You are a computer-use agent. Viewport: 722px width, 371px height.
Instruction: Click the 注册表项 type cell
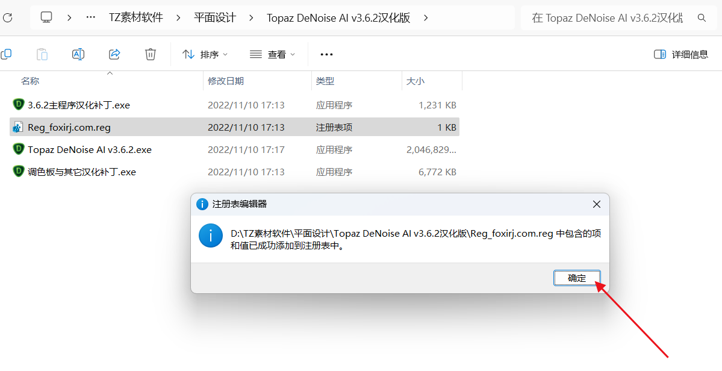[334, 127]
